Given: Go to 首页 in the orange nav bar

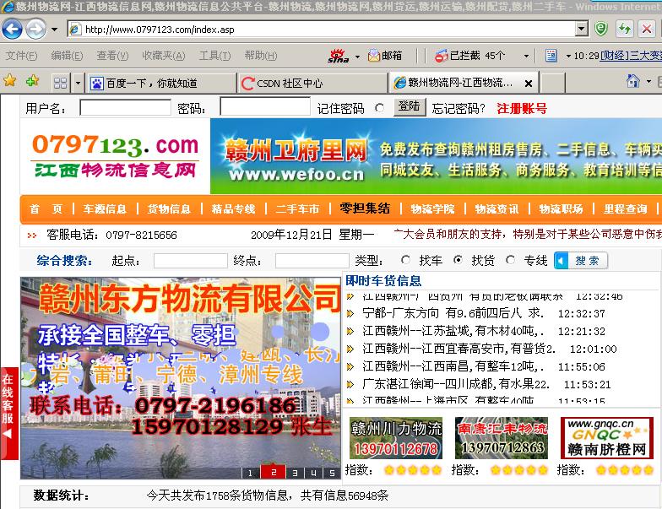Looking at the screenshot, I should [46, 209].
